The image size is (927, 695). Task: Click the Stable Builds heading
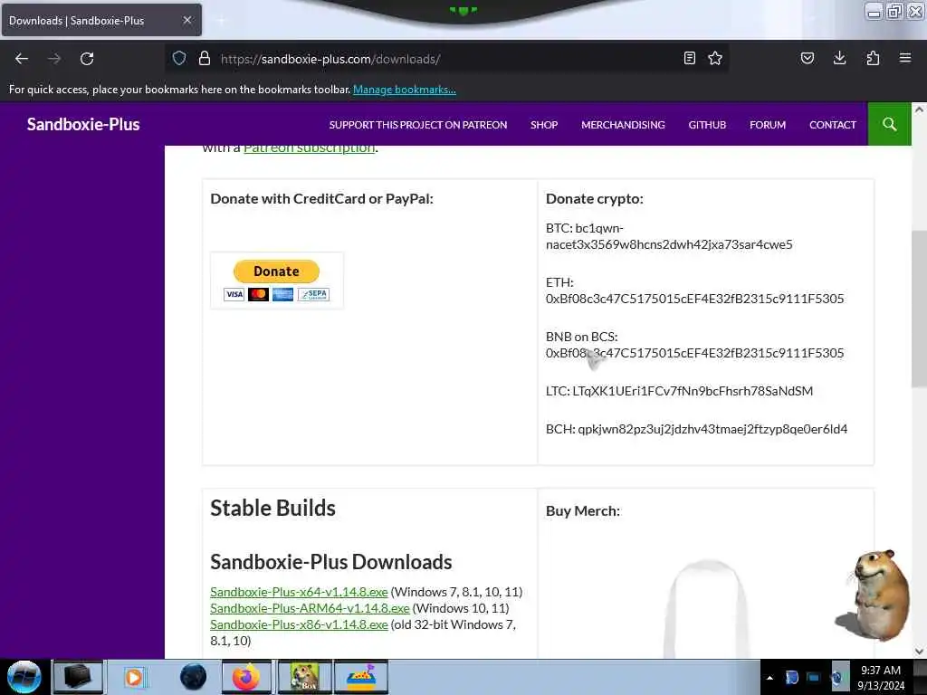(x=272, y=508)
